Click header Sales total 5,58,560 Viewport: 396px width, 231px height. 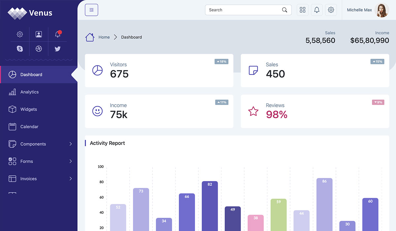coord(320,41)
